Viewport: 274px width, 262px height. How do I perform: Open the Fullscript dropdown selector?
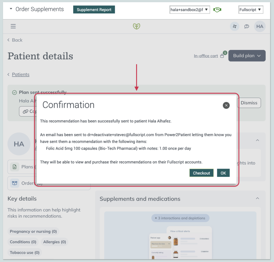click(250, 10)
